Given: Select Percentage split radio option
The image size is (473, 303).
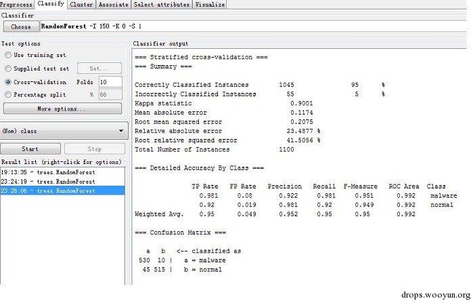Looking at the screenshot, I should click(8, 95).
